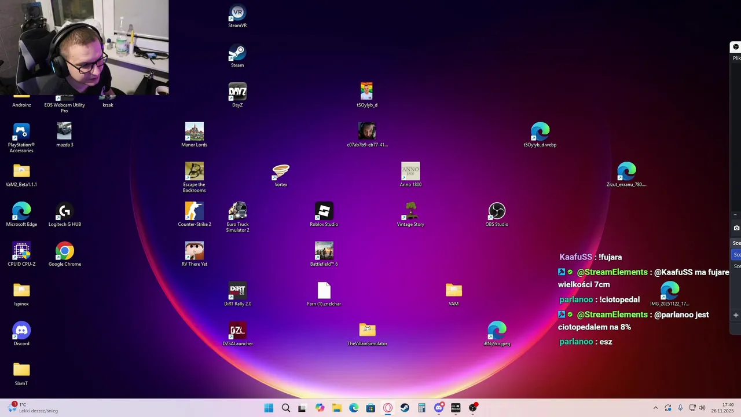
Task: Open Task View on the taskbar
Action: [x=302, y=408]
